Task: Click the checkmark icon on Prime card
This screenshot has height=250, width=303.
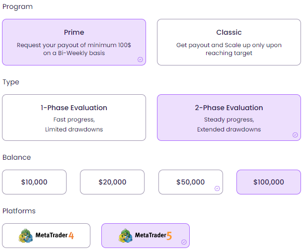Action: click(140, 59)
